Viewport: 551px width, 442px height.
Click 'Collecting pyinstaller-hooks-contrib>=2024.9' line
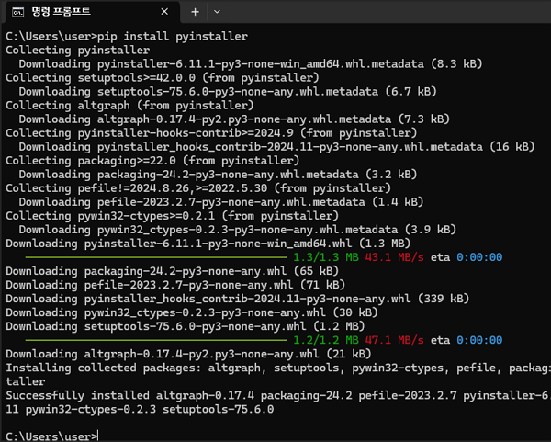(x=211, y=133)
